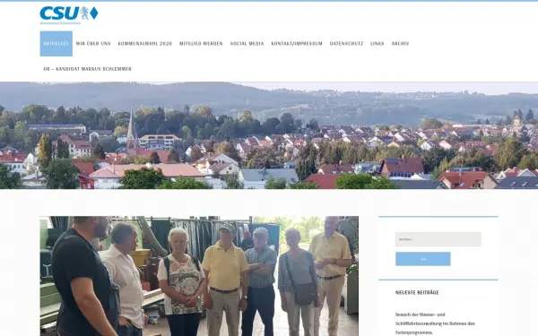Open OB-Kandidat Markus Schlemmer page
This screenshot has height=336, width=538.
coord(88,69)
